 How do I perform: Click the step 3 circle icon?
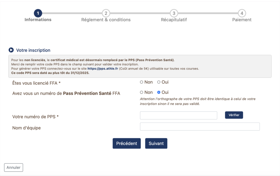click(x=174, y=13)
